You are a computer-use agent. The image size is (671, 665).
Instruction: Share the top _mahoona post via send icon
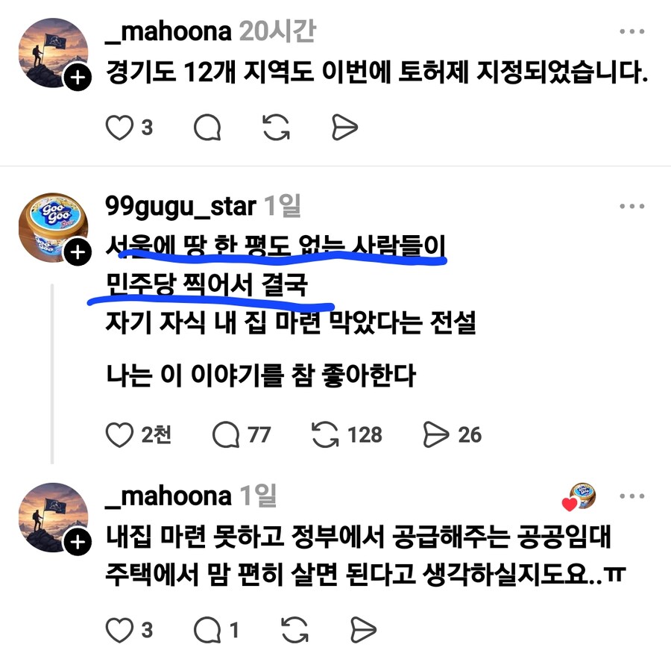pyautogui.click(x=344, y=128)
